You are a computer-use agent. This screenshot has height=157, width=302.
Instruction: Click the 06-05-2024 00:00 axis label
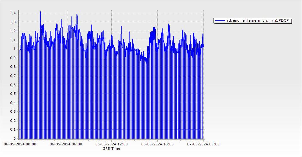(20, 144)
